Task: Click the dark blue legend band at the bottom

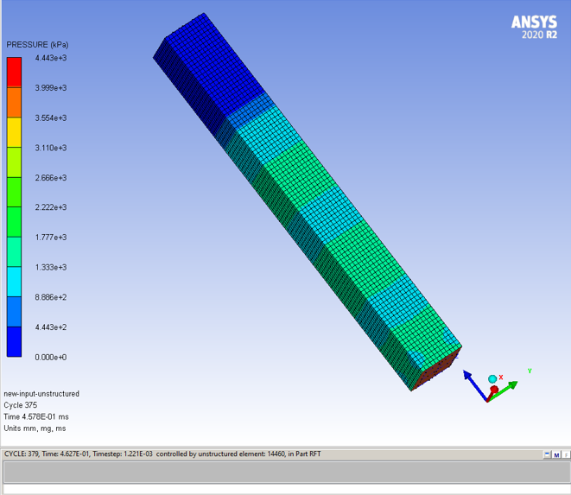Action: point(14,341)
